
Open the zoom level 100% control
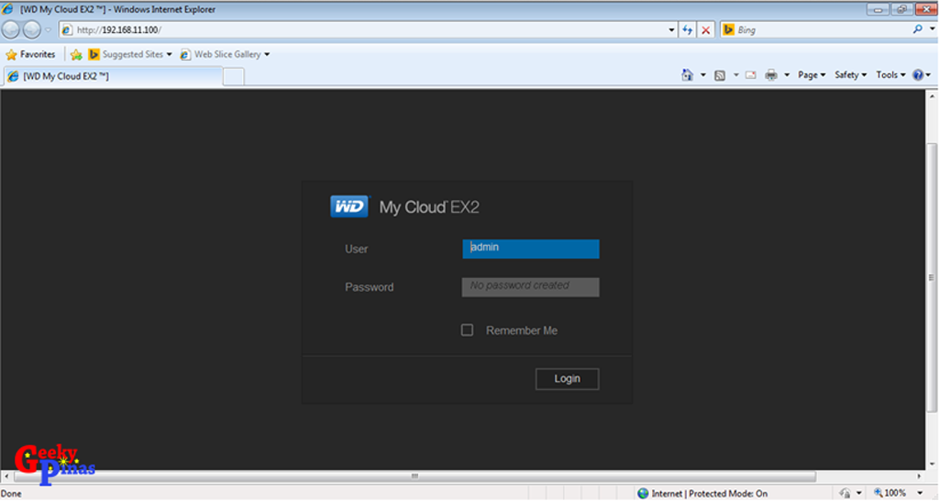(889, 494)
